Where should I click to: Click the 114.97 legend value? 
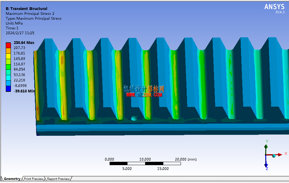(x=19, y=64)
